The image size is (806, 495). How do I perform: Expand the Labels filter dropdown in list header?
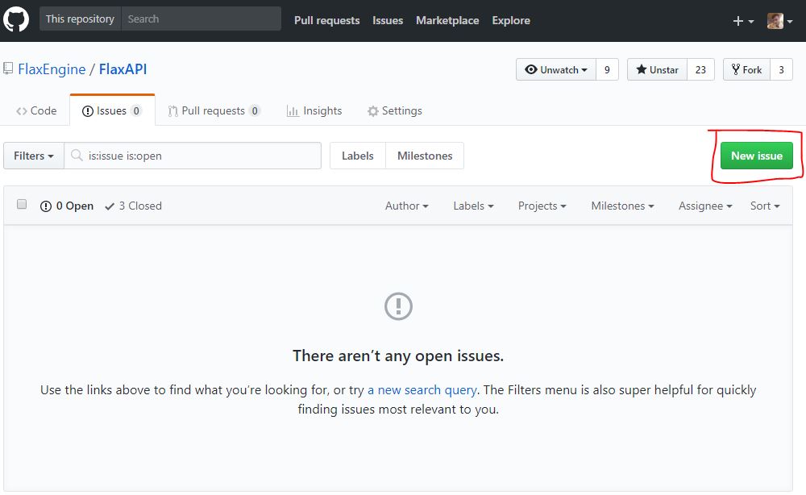click(473, 206)
